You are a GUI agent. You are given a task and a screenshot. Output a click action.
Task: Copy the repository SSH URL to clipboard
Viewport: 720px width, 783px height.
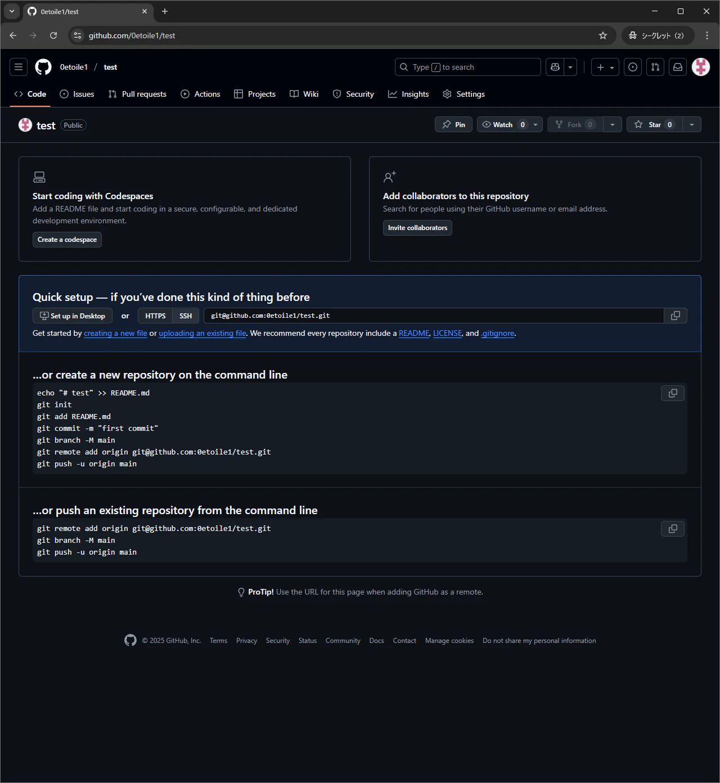pyautogui.click(x=676, y=316)
